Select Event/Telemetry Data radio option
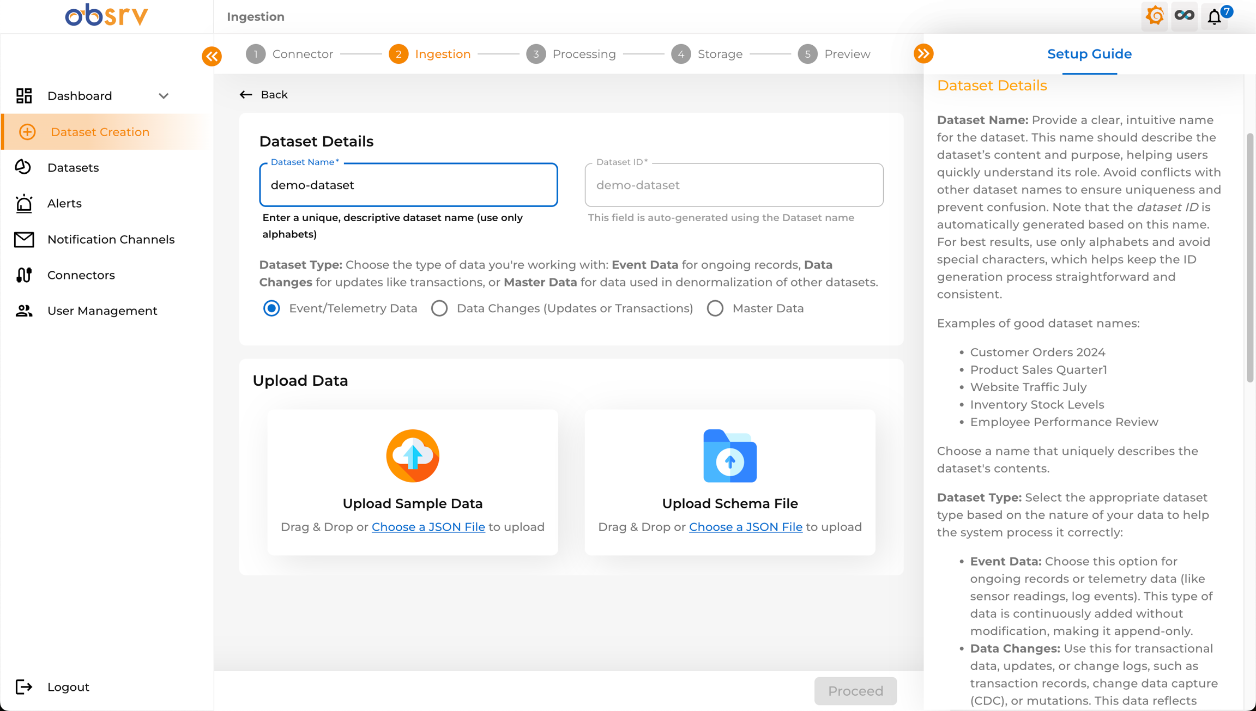This screenshot has height=711, width=1256. tap(271, 308)
